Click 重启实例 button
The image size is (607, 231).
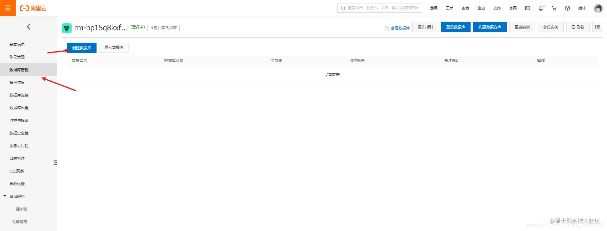point(522,27)
